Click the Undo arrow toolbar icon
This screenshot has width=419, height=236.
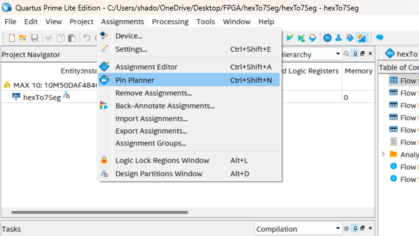coord(87,38)
